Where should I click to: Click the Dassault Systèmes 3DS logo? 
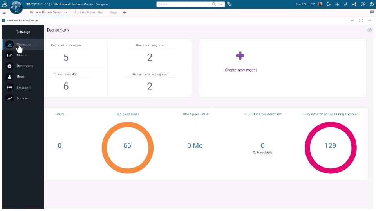click(4, 4)
